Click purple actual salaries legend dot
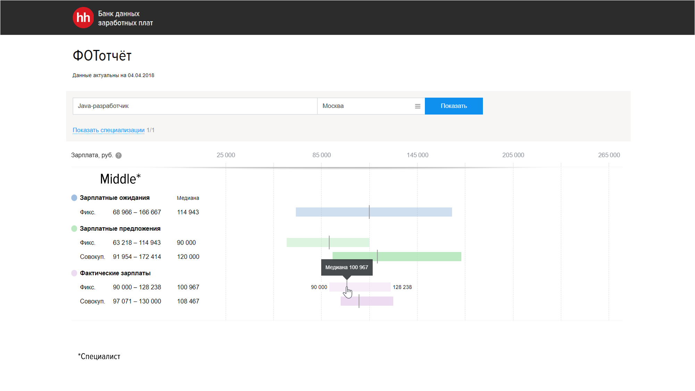 pyautogui.click(x=74, y=273)
